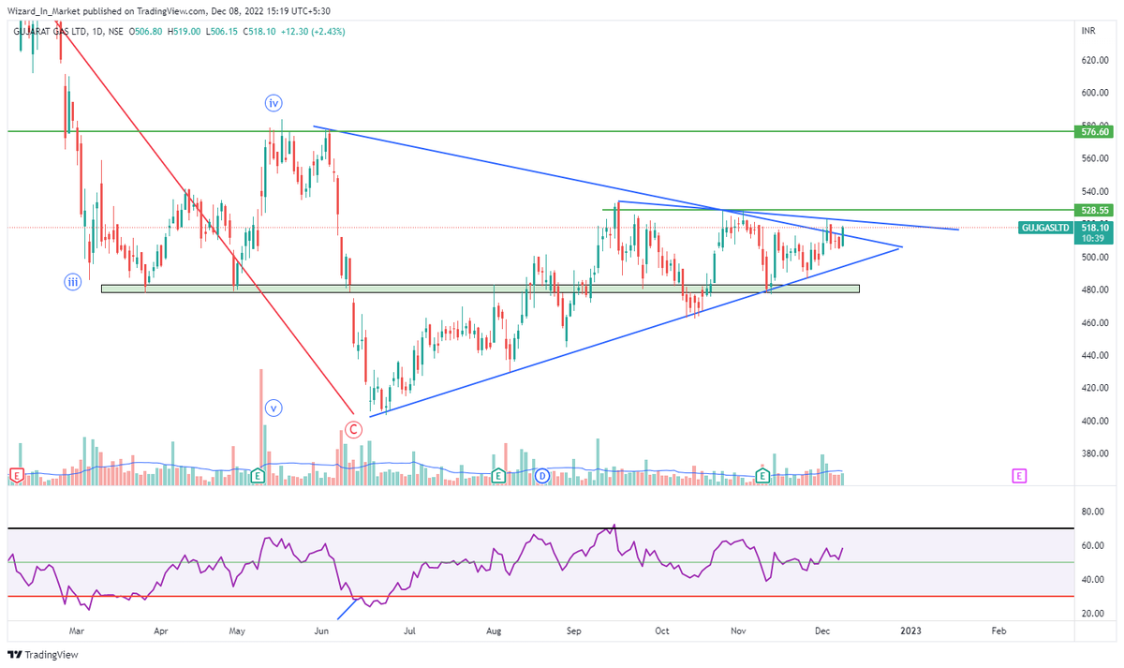Open the earnings marker E below May
The height and width of the screenshot is (668, 1124).
[257, 476]
